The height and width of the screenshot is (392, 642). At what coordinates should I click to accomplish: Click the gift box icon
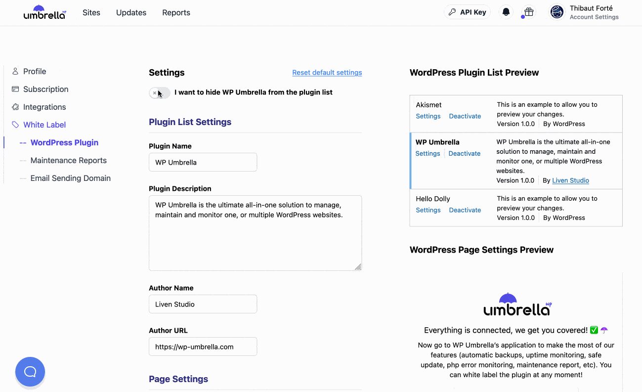coord(529,12)
